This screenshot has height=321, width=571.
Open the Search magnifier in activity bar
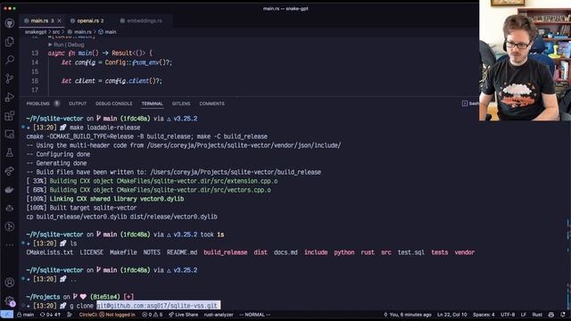pyautogui.click(x=10, y=60)
